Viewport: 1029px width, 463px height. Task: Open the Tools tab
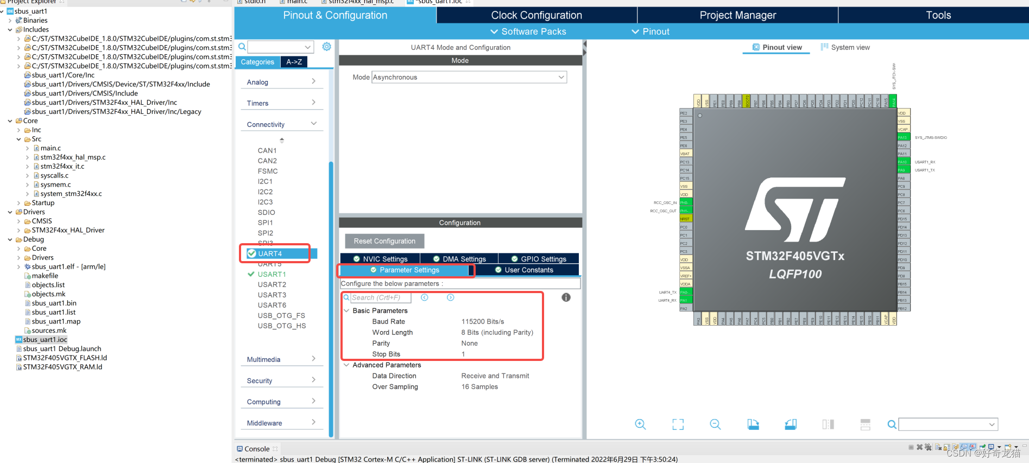pos(938,15)
